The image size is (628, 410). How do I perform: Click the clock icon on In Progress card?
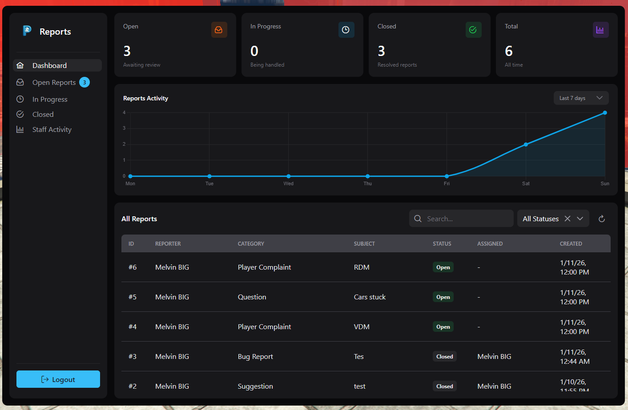click(x=346, y=30)
